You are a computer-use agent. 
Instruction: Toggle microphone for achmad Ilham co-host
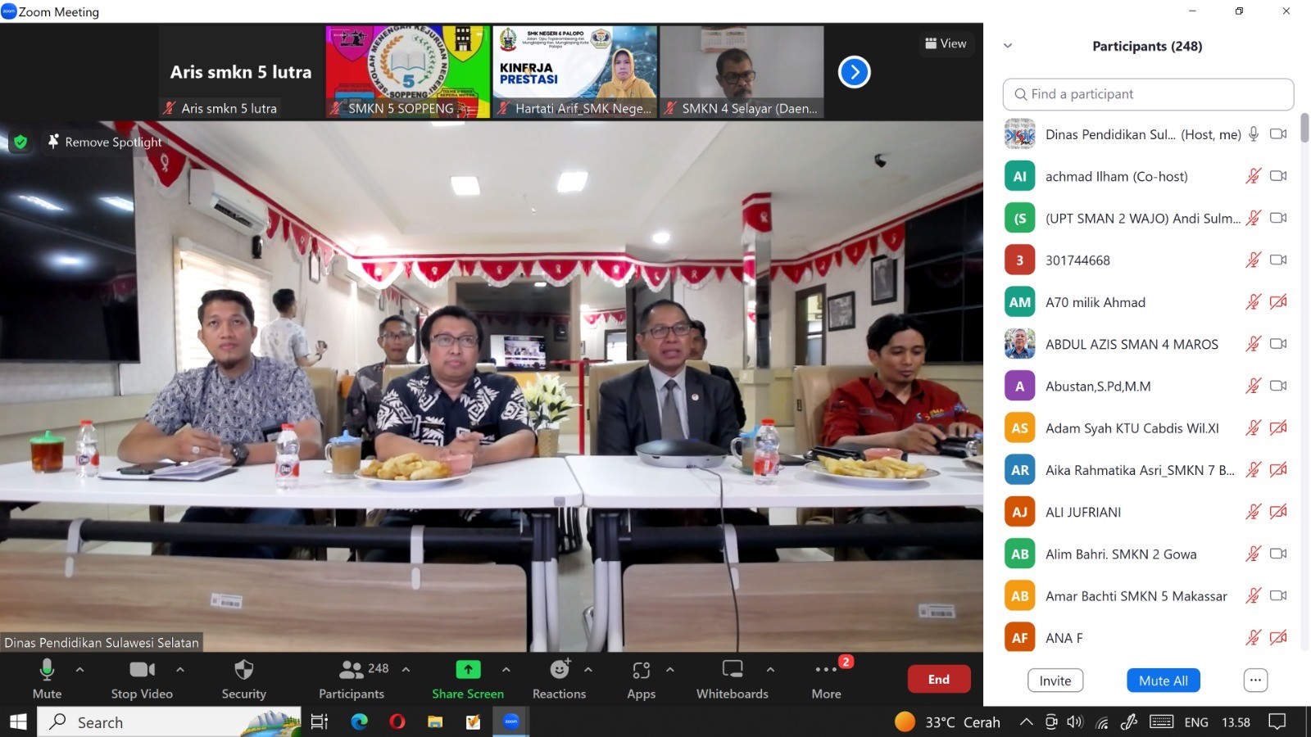(1253, 176)
